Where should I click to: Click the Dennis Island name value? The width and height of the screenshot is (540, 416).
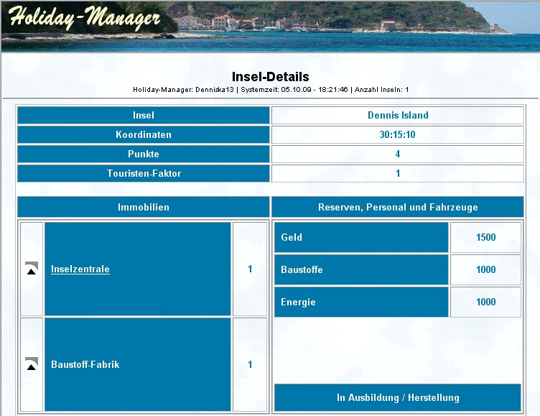(x=398, y=115)
